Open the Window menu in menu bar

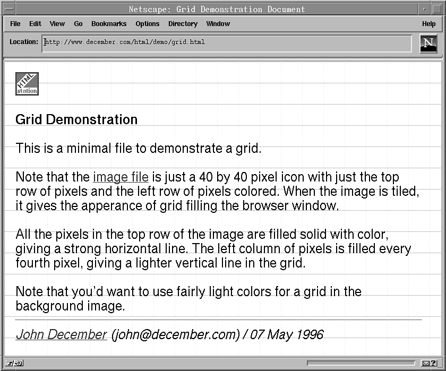pyautogui.click(x=218, y=24)
